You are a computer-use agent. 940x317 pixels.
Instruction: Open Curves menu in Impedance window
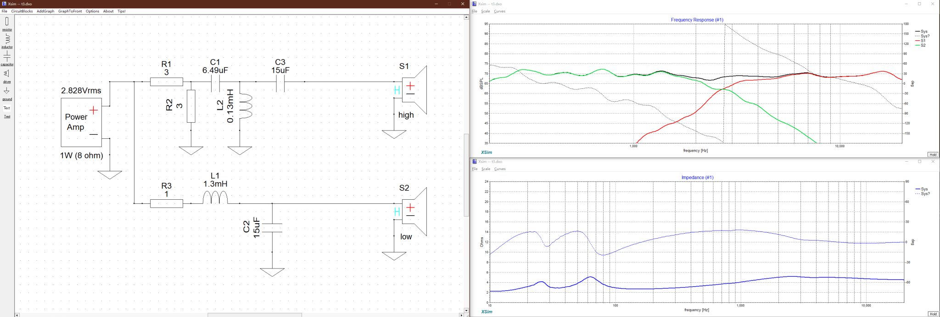[500, 169]
